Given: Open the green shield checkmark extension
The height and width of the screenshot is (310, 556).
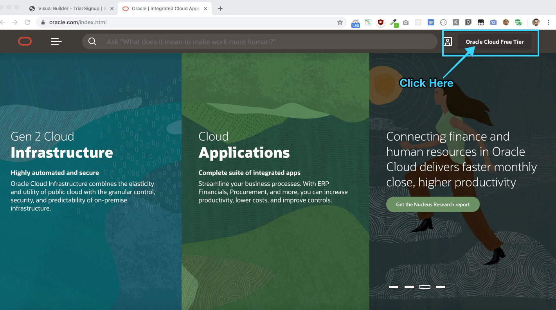Looking at the screenshot, I should coord(518,23).
